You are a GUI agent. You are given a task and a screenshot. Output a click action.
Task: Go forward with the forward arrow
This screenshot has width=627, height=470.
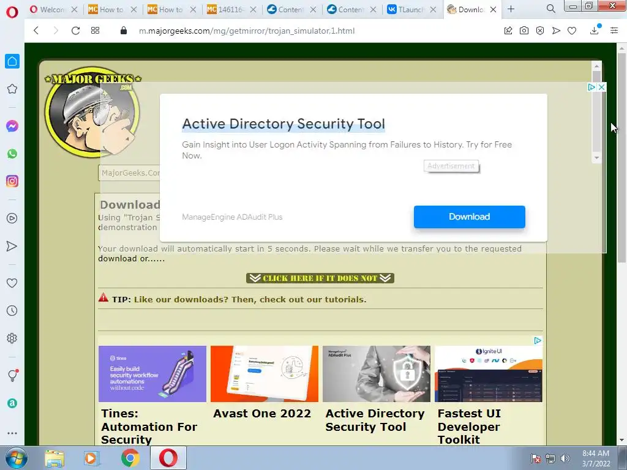pos(56,31)
